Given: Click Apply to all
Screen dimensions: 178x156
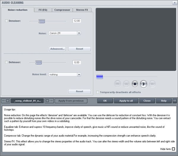Looking at the screenshot, I should tap(126, 101).
